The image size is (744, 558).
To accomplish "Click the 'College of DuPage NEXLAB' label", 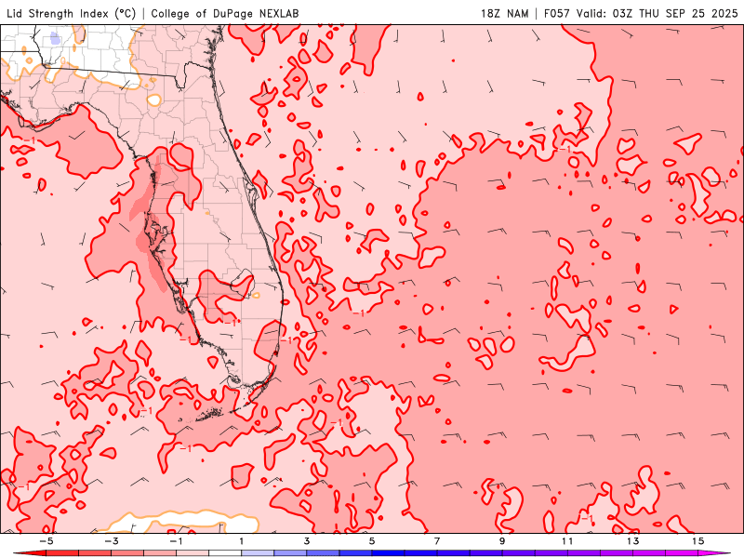I will [x=225, y=13].
